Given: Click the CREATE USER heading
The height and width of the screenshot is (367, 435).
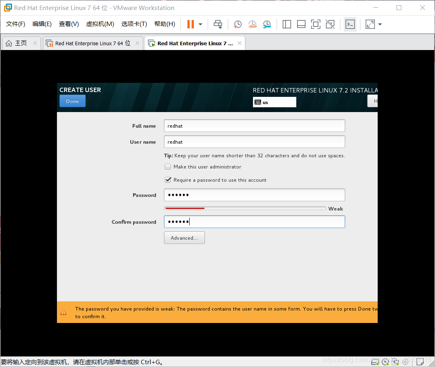Looking at the screenshot, I should click(x=80, y=90).
